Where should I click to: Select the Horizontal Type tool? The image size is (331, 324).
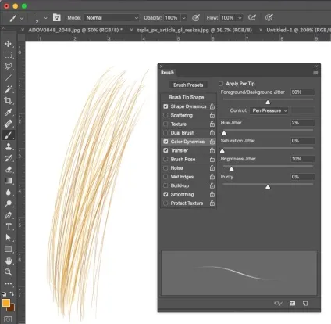[8, 226]
